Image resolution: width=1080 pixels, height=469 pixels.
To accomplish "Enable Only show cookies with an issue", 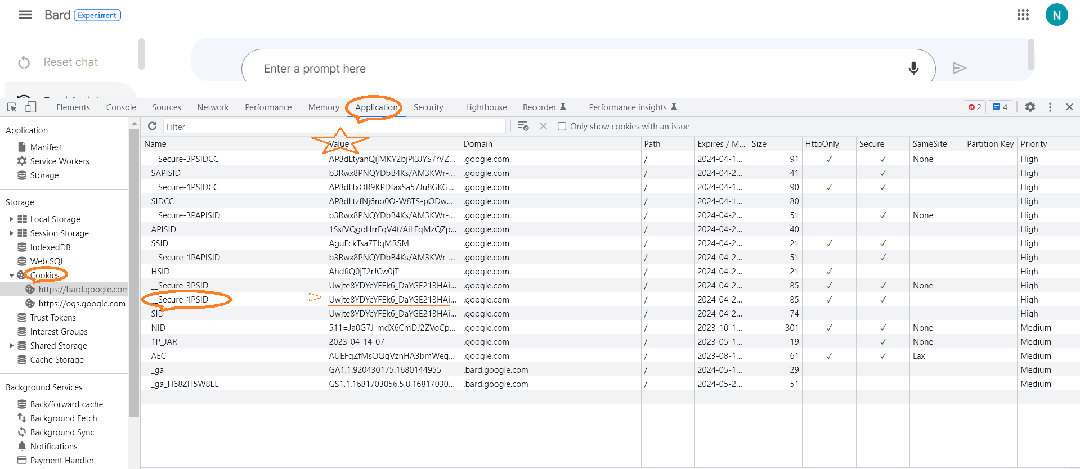I will (x=562, y=126).
